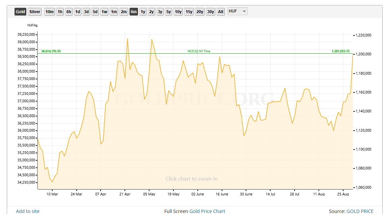The width and height of the screenshot is (386, 214).
Task: Set time range to 10y
Action: pos(178,11)
